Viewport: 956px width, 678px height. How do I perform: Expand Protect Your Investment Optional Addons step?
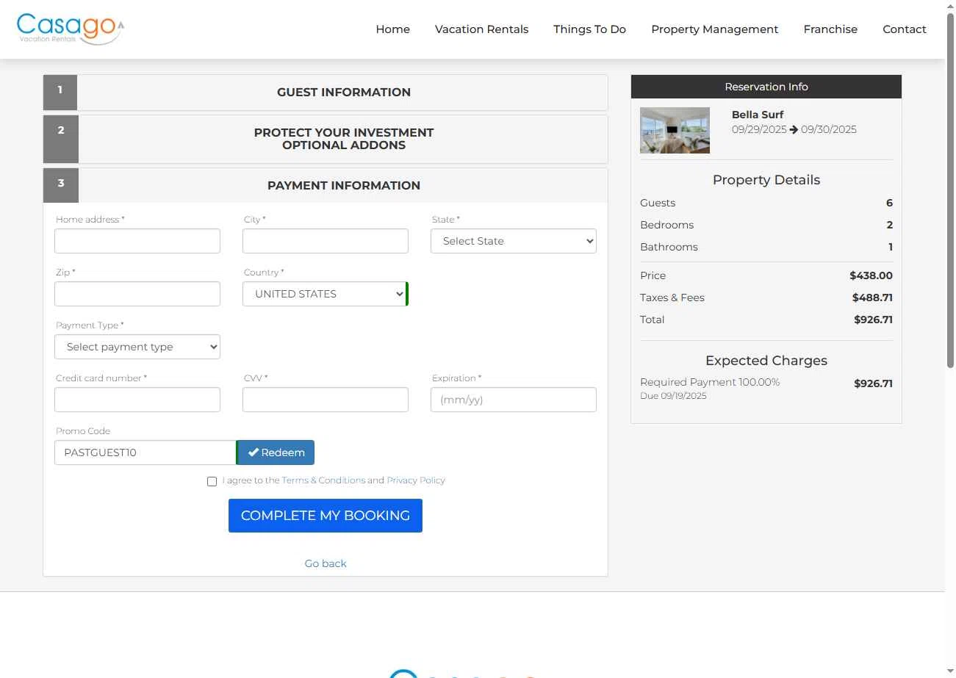(x=326, y=139)
